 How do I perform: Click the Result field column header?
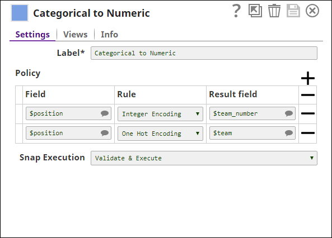coord(233,94)
